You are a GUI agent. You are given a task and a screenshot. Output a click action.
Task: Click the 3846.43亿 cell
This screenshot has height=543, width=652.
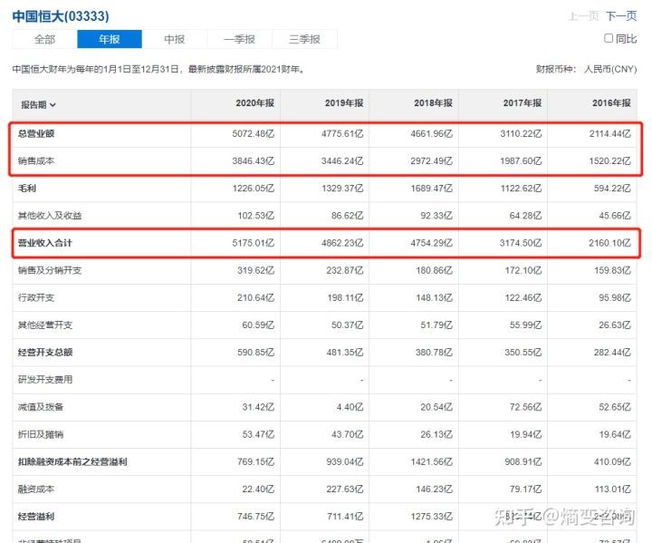254,160
